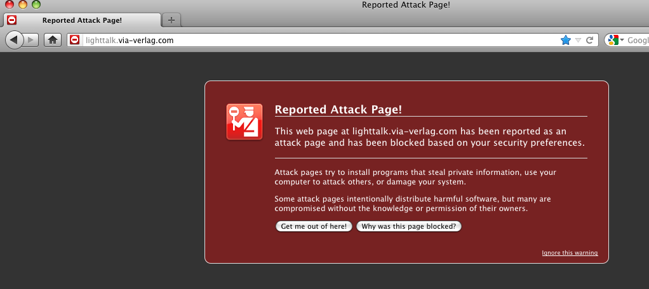Click "Why was this page blocked?" button

tap(408, 226)
